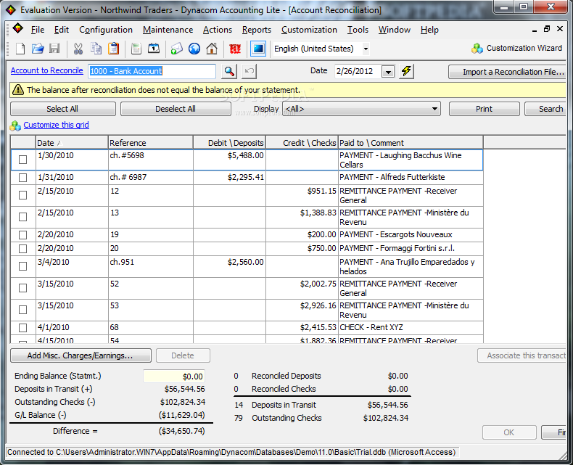Viewport: 573px width, 465px height.
Task: Open the language dropdown English (United States)
Action: [366, 49]
